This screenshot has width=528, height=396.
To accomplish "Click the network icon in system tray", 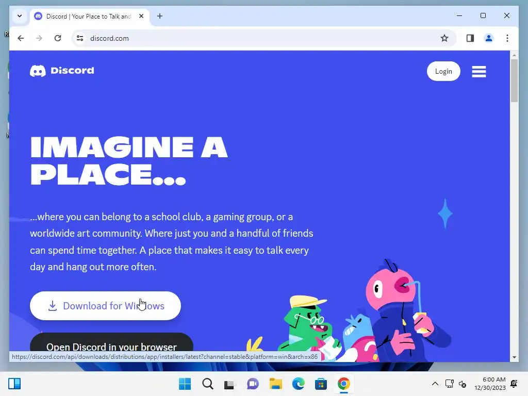I will pos(449,384).
